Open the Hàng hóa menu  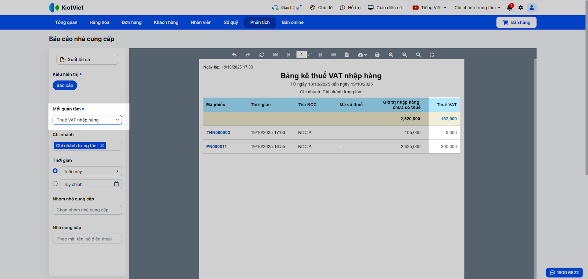coord(100,22)
